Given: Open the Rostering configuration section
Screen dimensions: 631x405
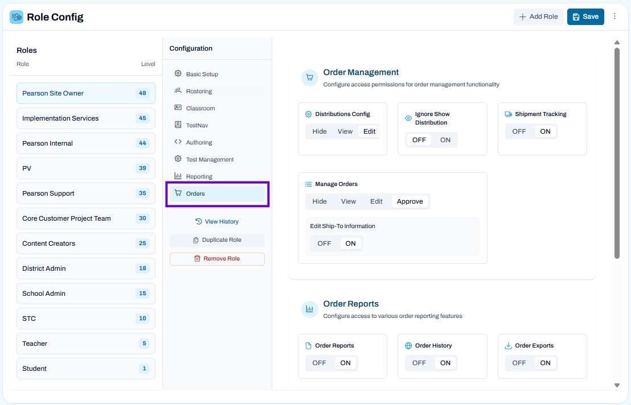Looking at the screenshot, I should (218, 91).
